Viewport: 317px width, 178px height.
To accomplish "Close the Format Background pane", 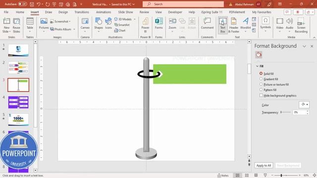I will click(x=312, y=46).
